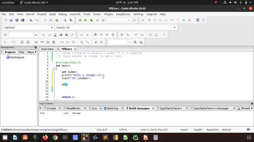Click the Match case 'Aa' icon
Screen dimensions: 254x142
66,35
